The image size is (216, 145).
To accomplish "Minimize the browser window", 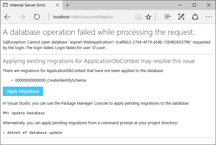I will coord(180,5).
